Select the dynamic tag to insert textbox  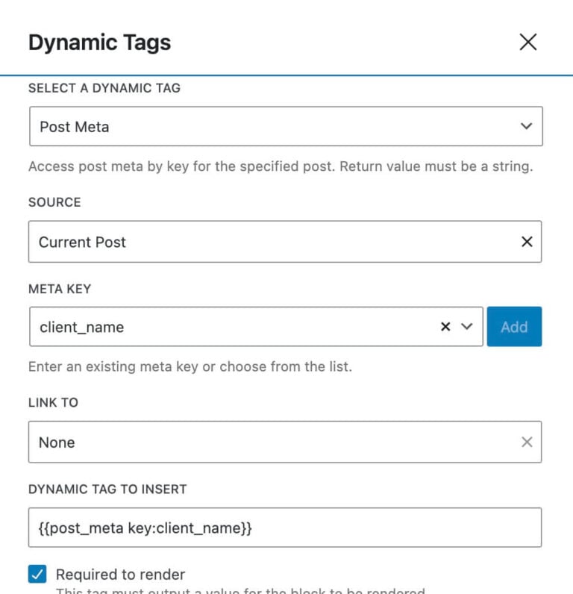pyautogui.click(x=285, y=528)
